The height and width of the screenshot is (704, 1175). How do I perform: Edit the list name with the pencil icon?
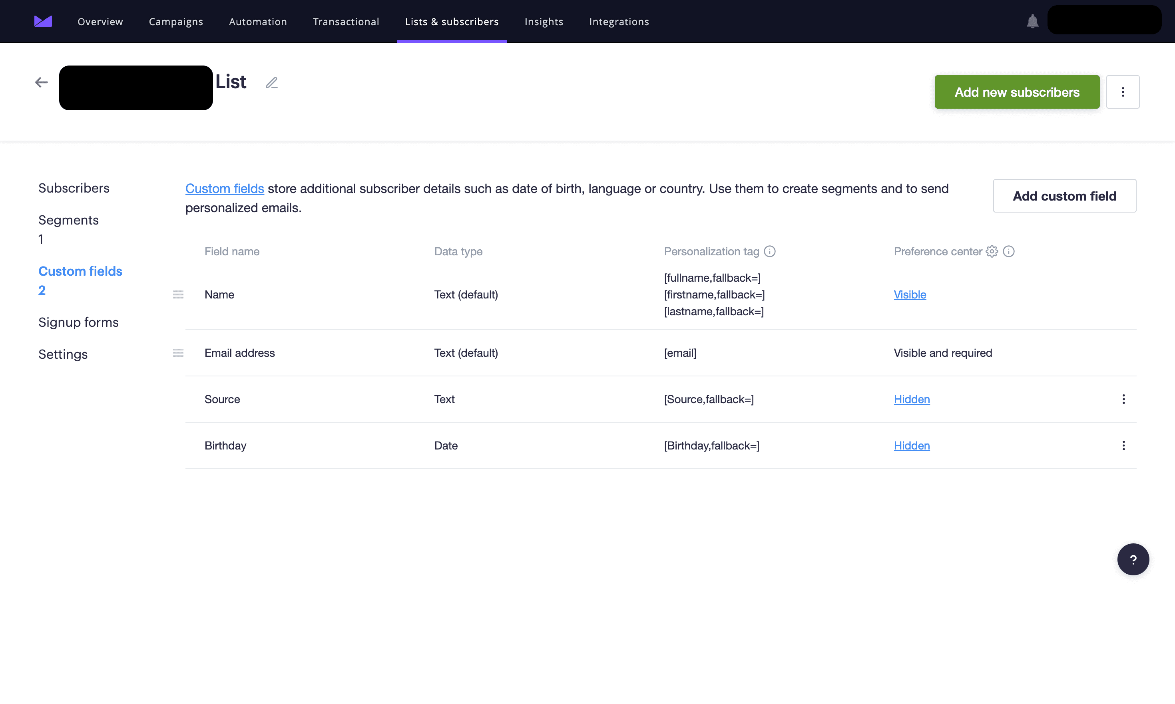point(271,83)
